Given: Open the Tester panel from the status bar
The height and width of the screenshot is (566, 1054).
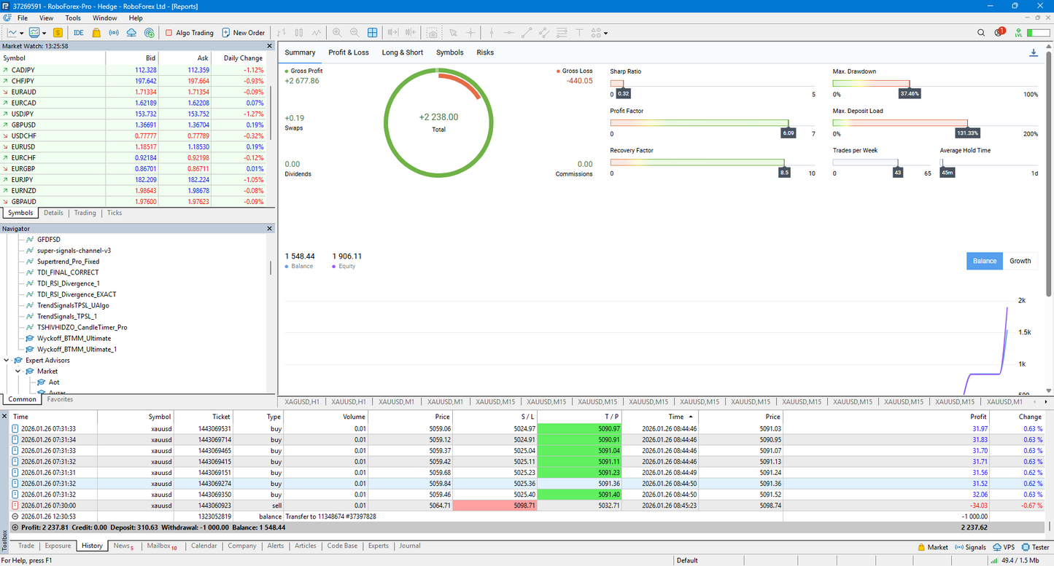Looking at the screenshot, I should pos(1035,547).
